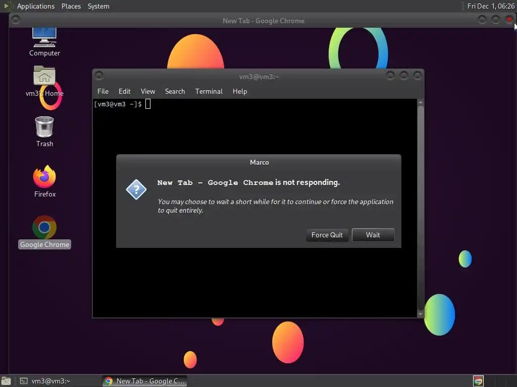This screenshot has height=387, width=517.
Task: Click the terminal scrollbar up arrow
Action: point(421,102)
